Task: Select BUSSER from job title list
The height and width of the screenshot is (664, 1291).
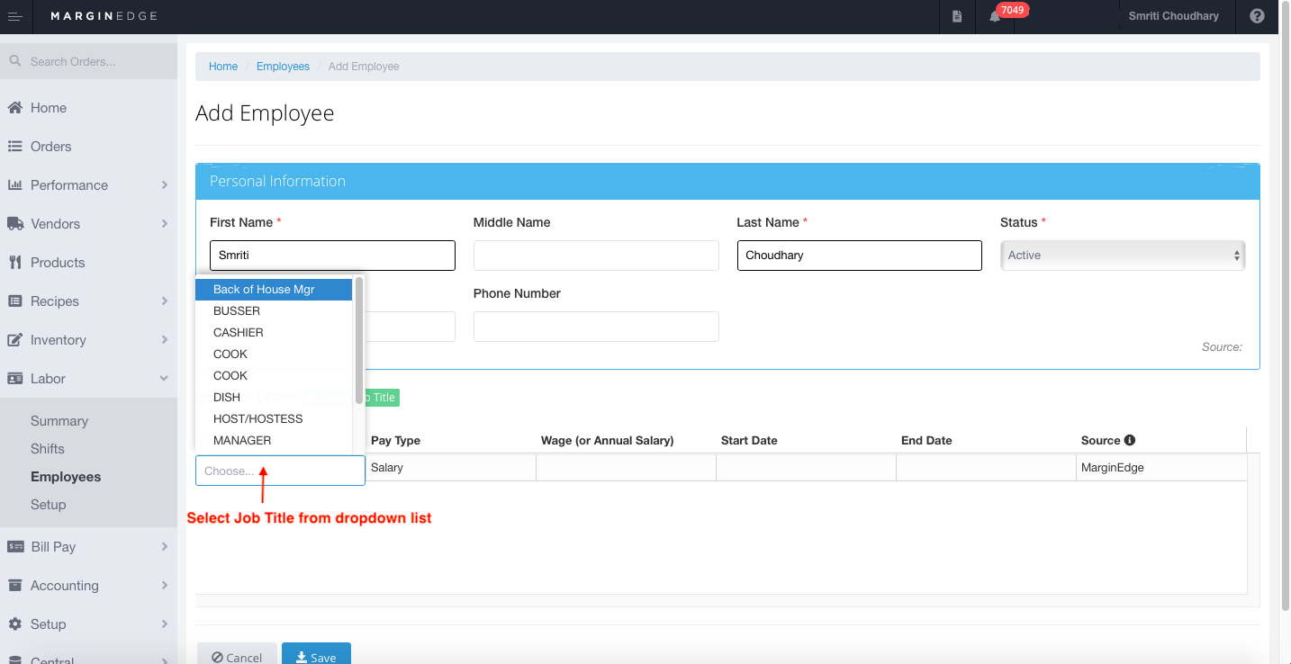Action: tap(274, 311)
